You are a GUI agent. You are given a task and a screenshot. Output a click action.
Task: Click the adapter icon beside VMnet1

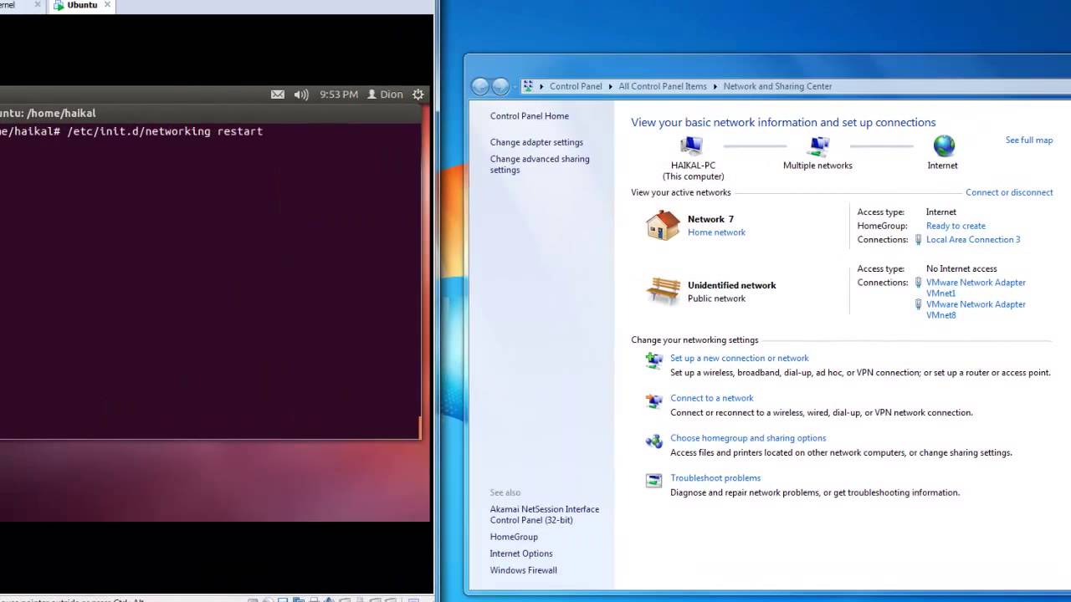coord(918,283)
